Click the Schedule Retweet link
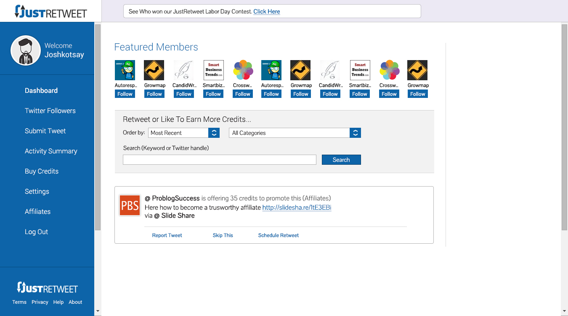 278,235
